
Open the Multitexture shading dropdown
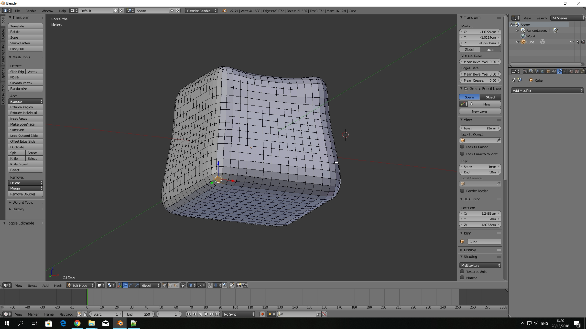(480, 265)
